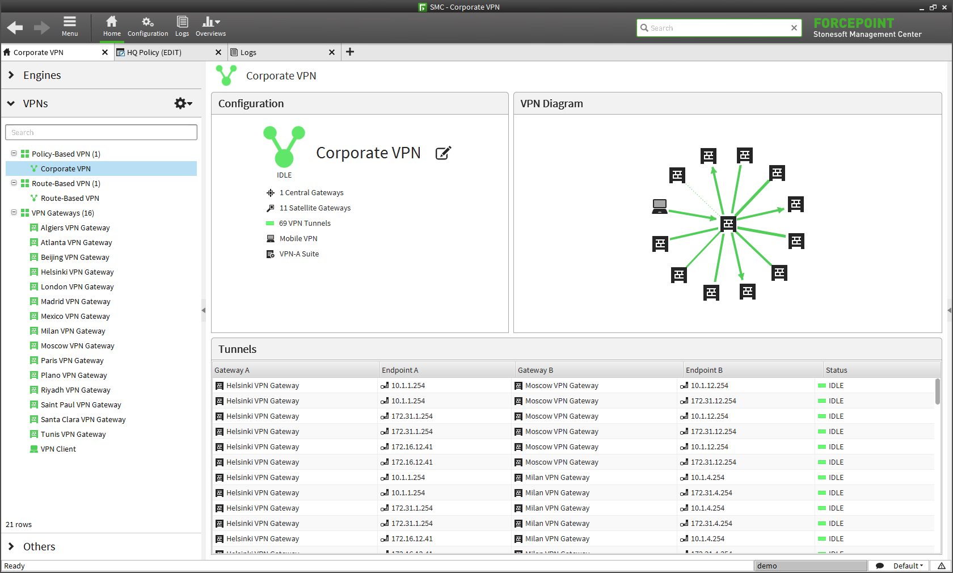
Task: Click Tunnels table vertical scrollbar
Action: [x=937, y=391]
